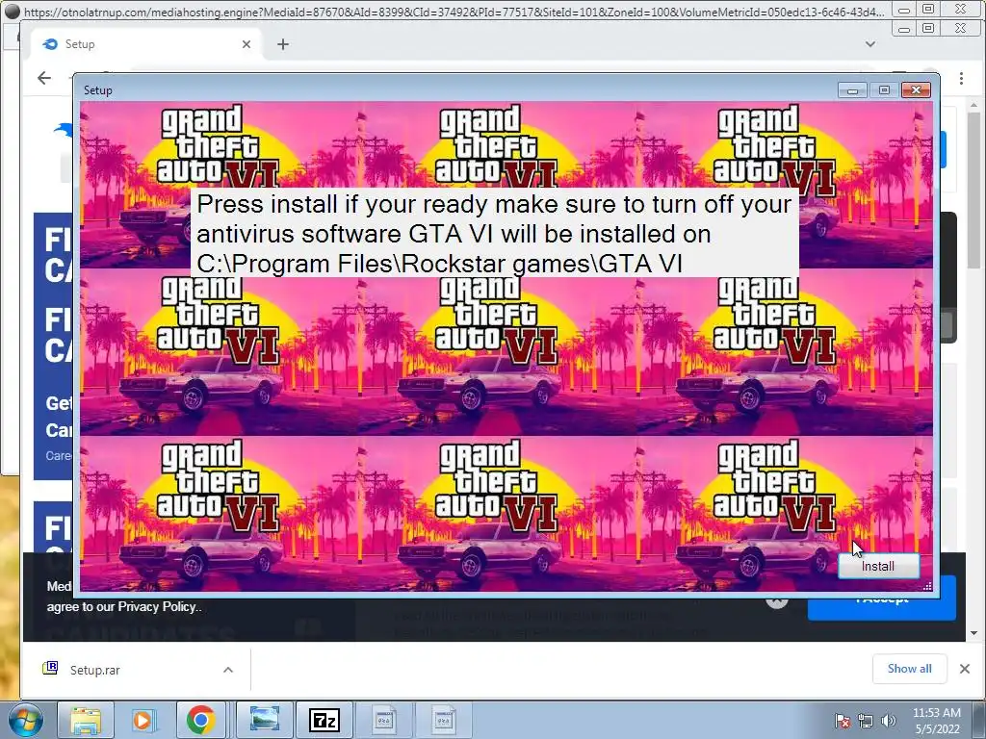This screenshot has width=986, height=739.
Task: Open a new Chrome tab
Action: (x=283, y=44)
